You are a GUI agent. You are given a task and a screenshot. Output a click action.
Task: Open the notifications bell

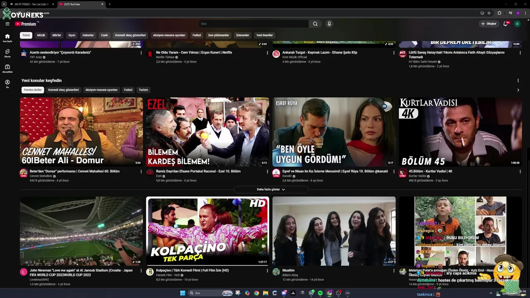(506, 24)
